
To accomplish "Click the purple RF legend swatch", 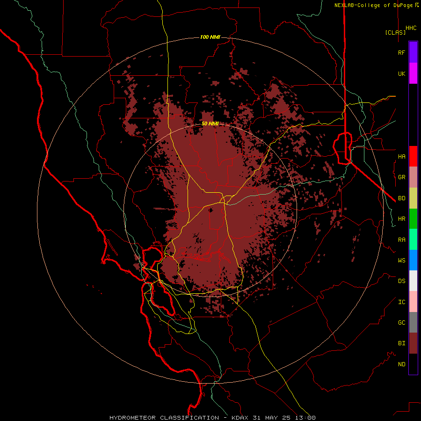I will [x=413, y=52].
